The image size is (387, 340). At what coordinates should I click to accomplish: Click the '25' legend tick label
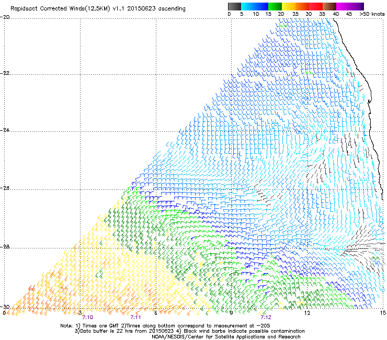pyautogui.click(x=295, y=14)
